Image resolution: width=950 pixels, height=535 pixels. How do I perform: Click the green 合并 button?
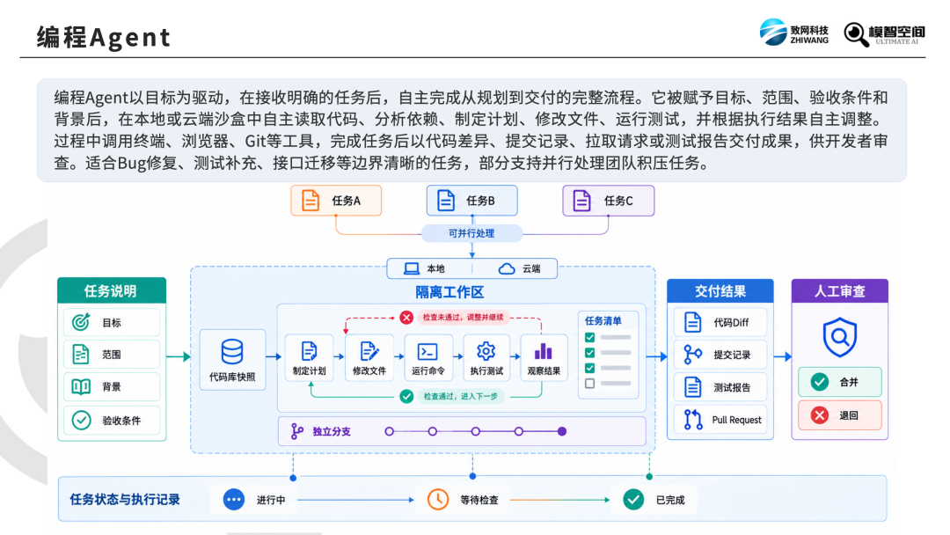click(x=840, y=382)
